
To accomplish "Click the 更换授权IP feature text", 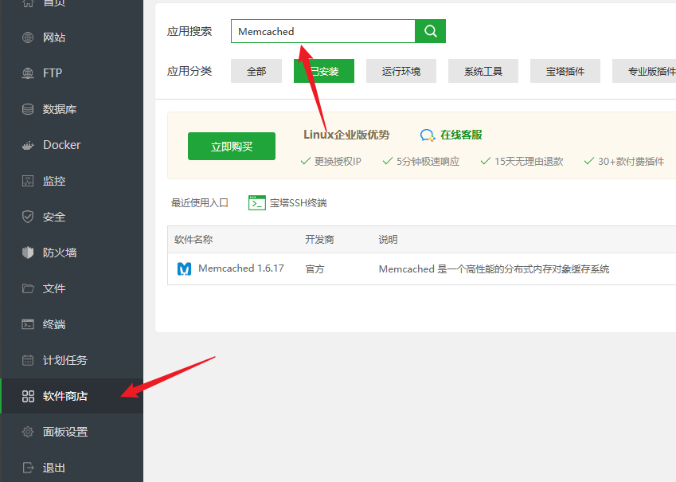I will [x=338, y=162].
